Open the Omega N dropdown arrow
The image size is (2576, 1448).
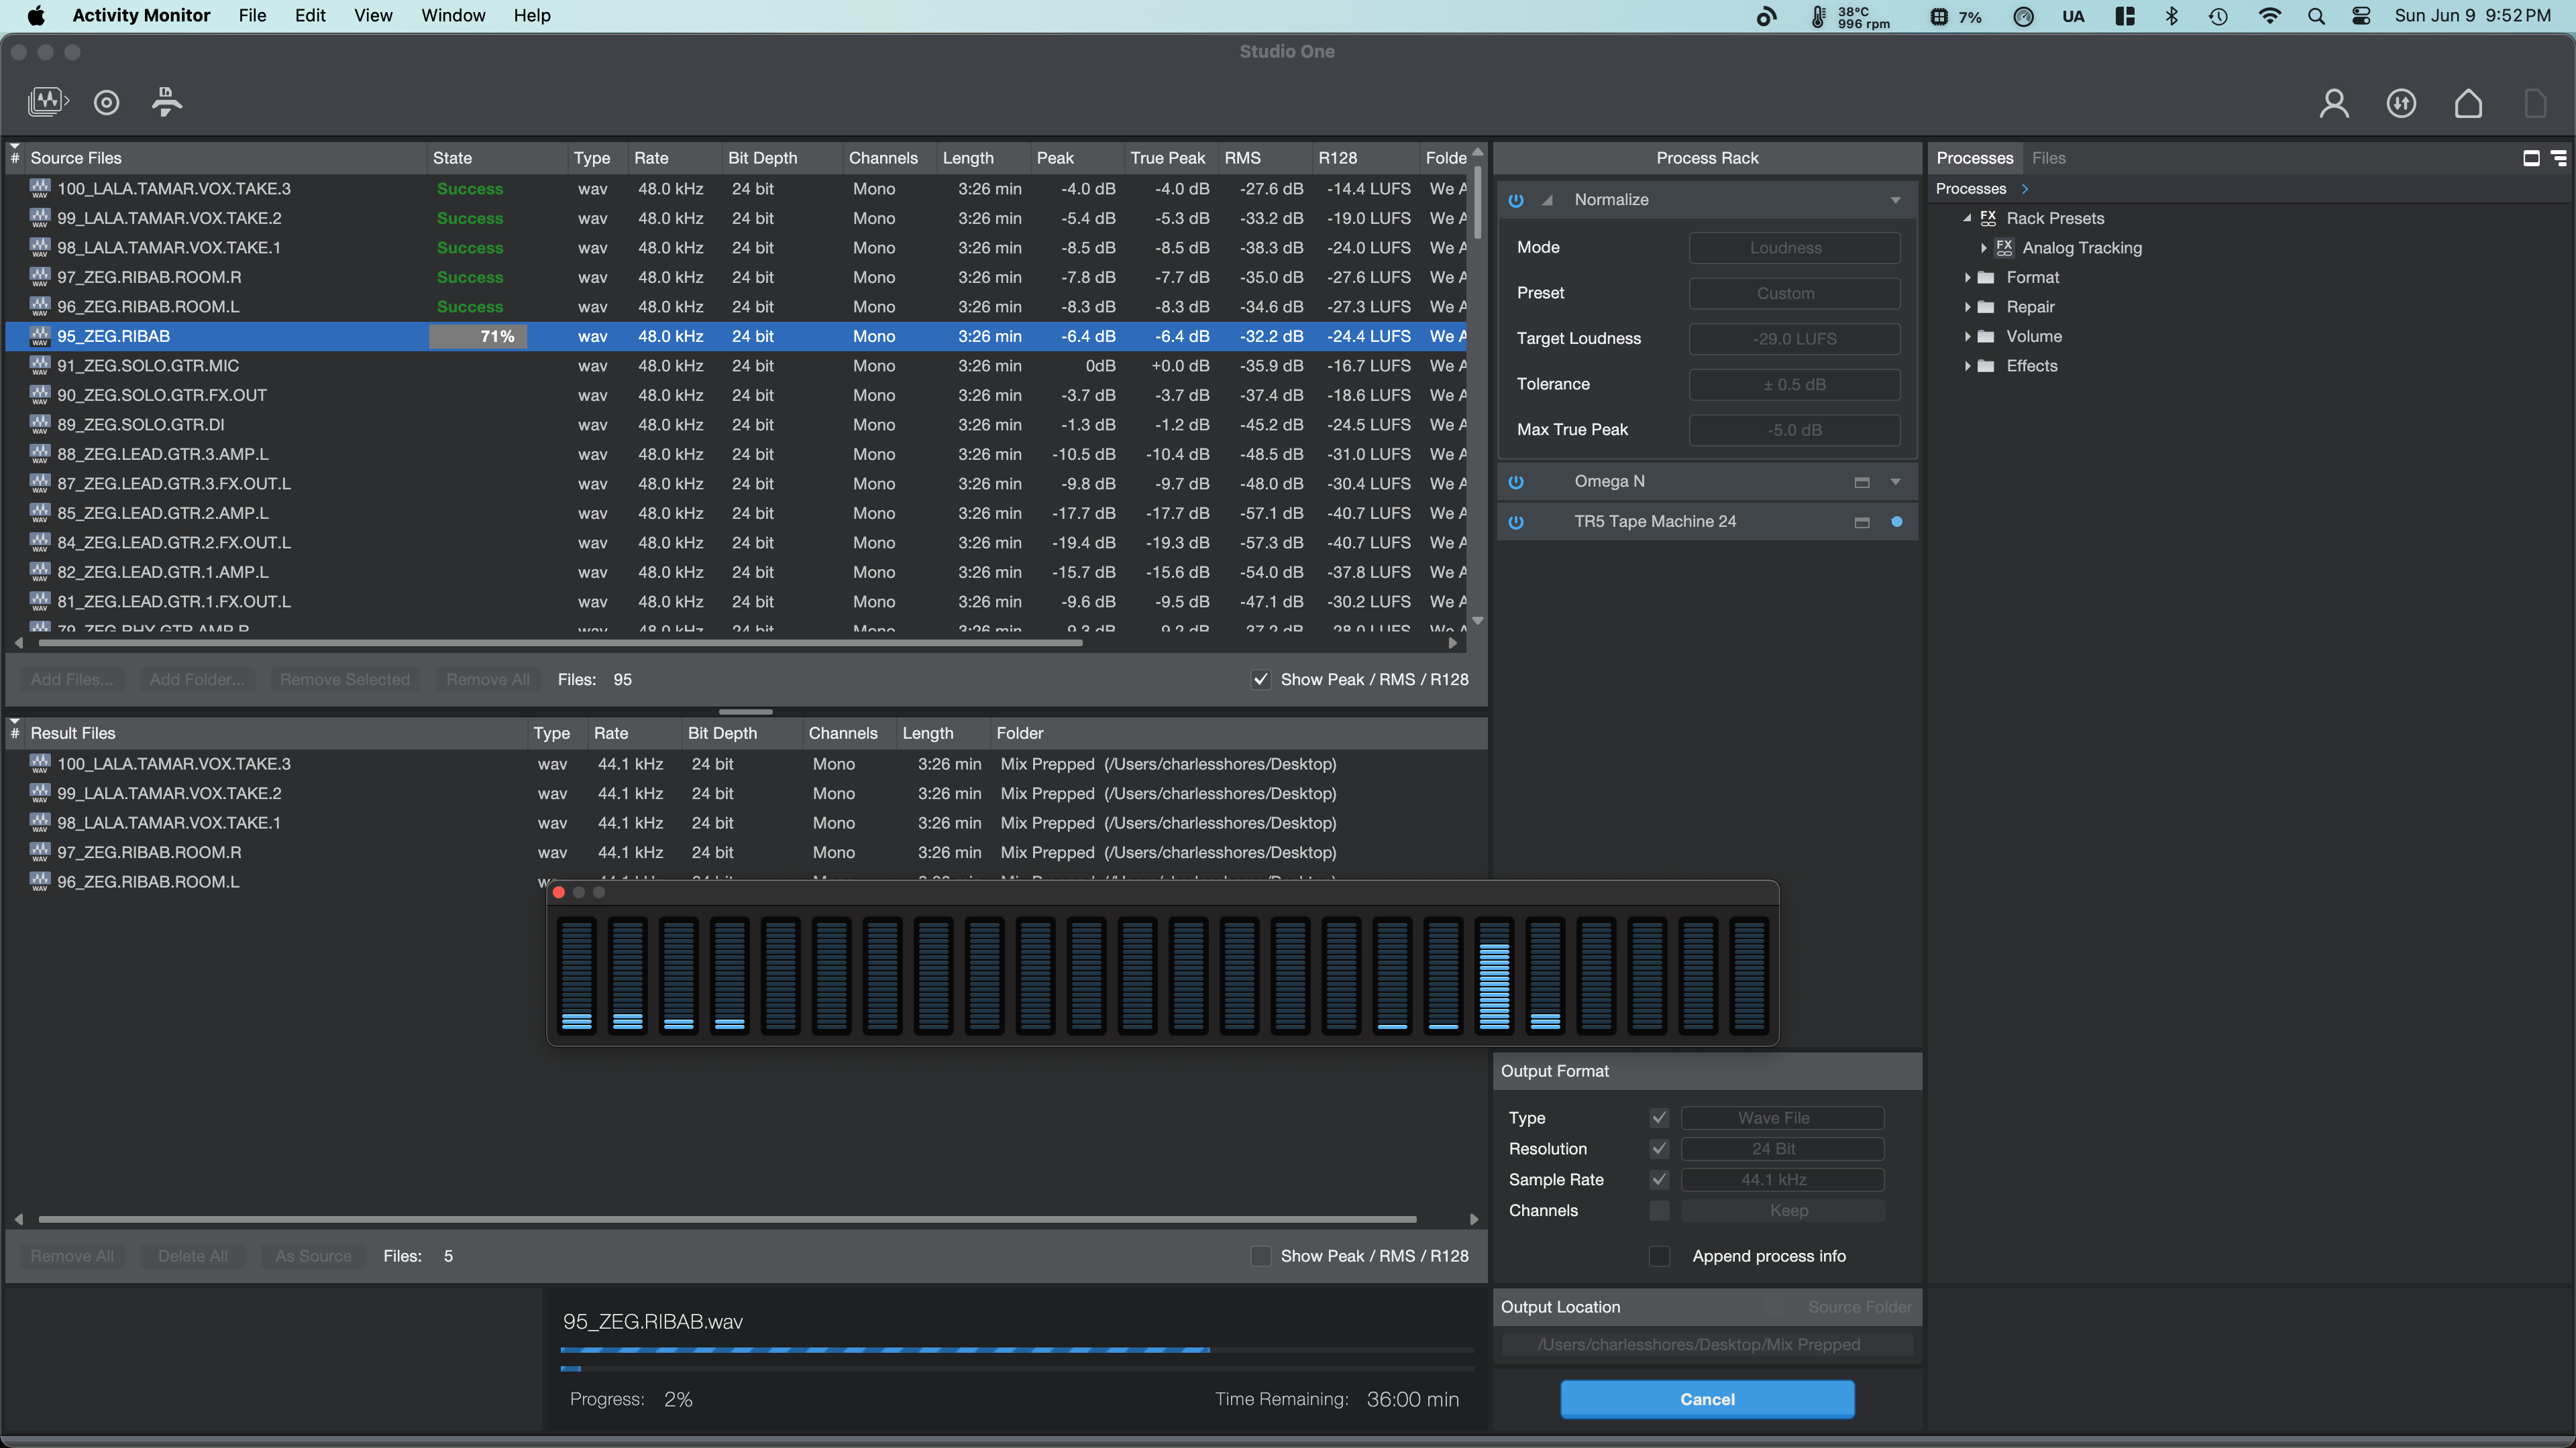pyautogui.click(x=1895, y=482)
